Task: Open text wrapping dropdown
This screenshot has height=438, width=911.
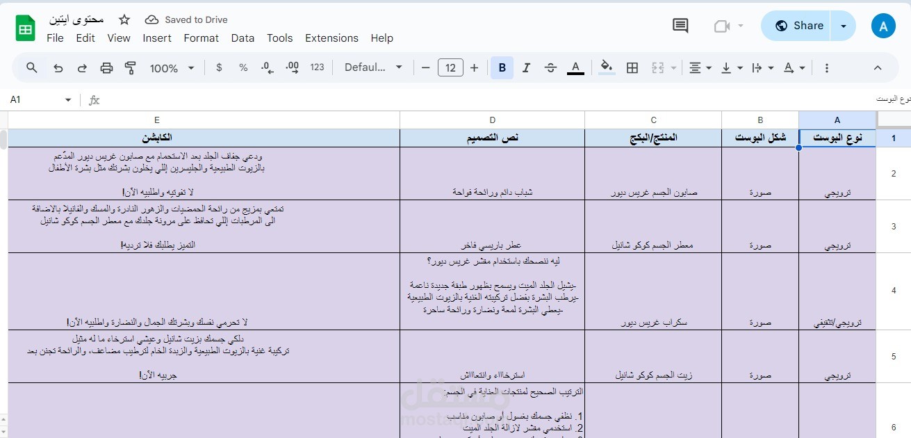Action: [763, 67]
